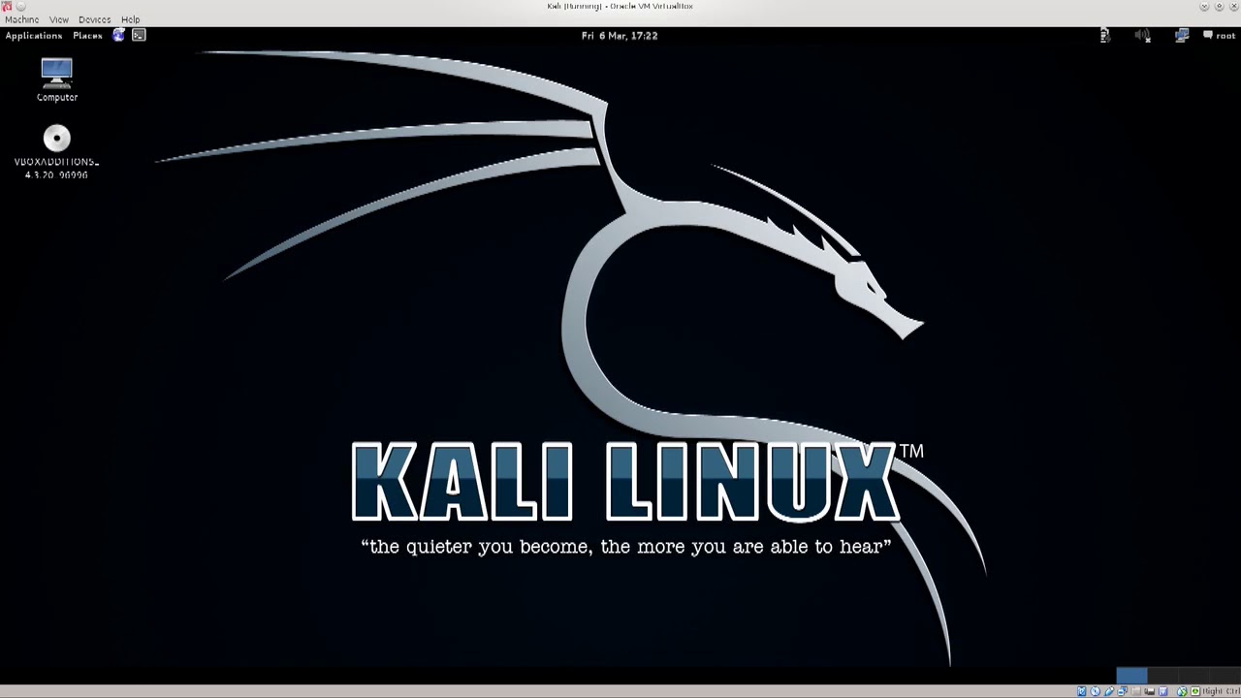1241x698 pixels.
Task: Click the VirtualBox window menu icon in titlebar
Action: tap(6, 6)
